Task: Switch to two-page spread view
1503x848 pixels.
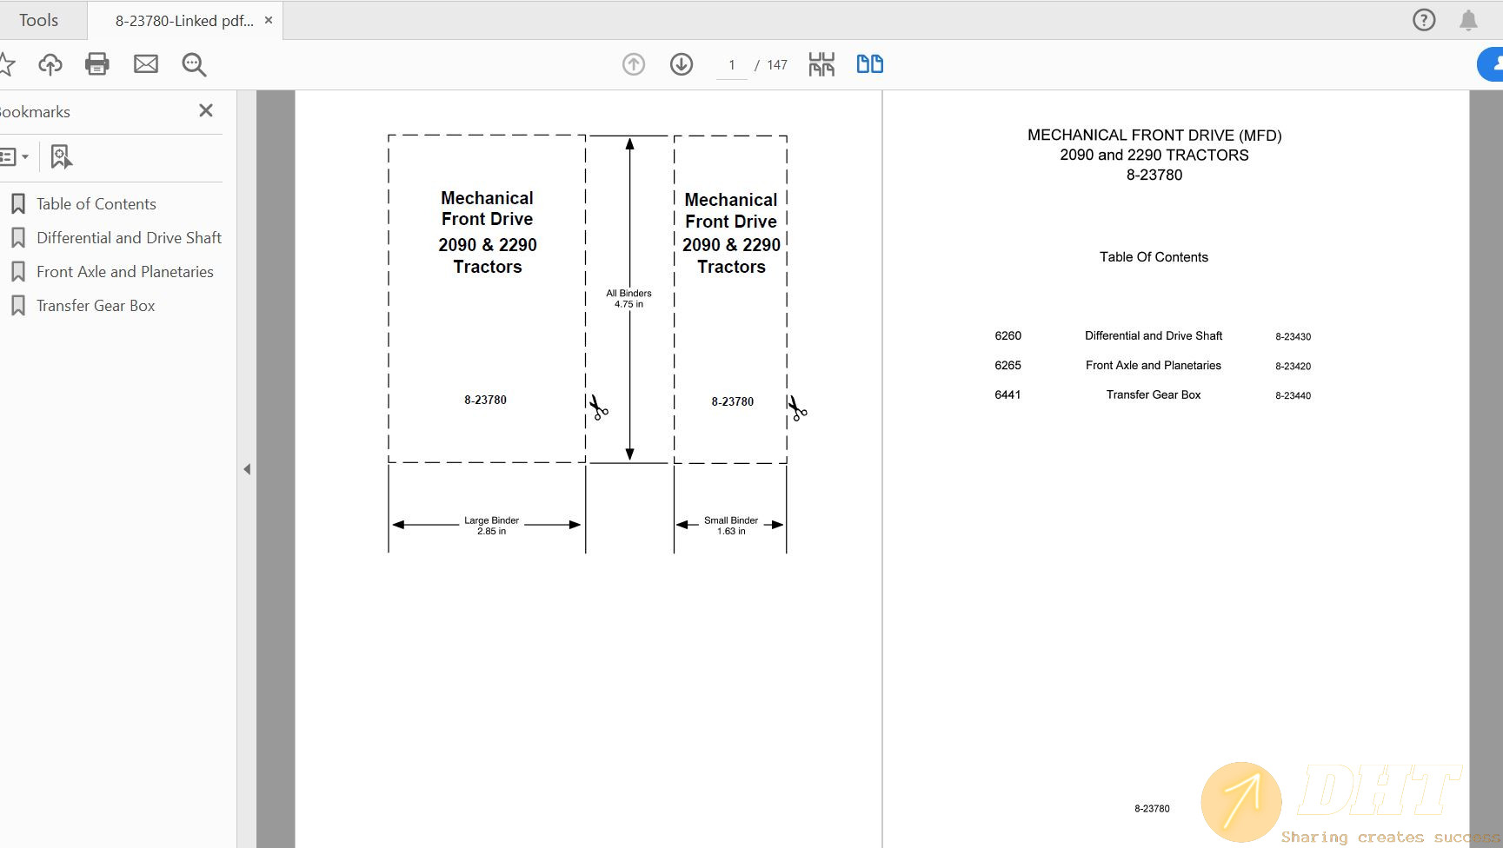Action: coord(868,63)
